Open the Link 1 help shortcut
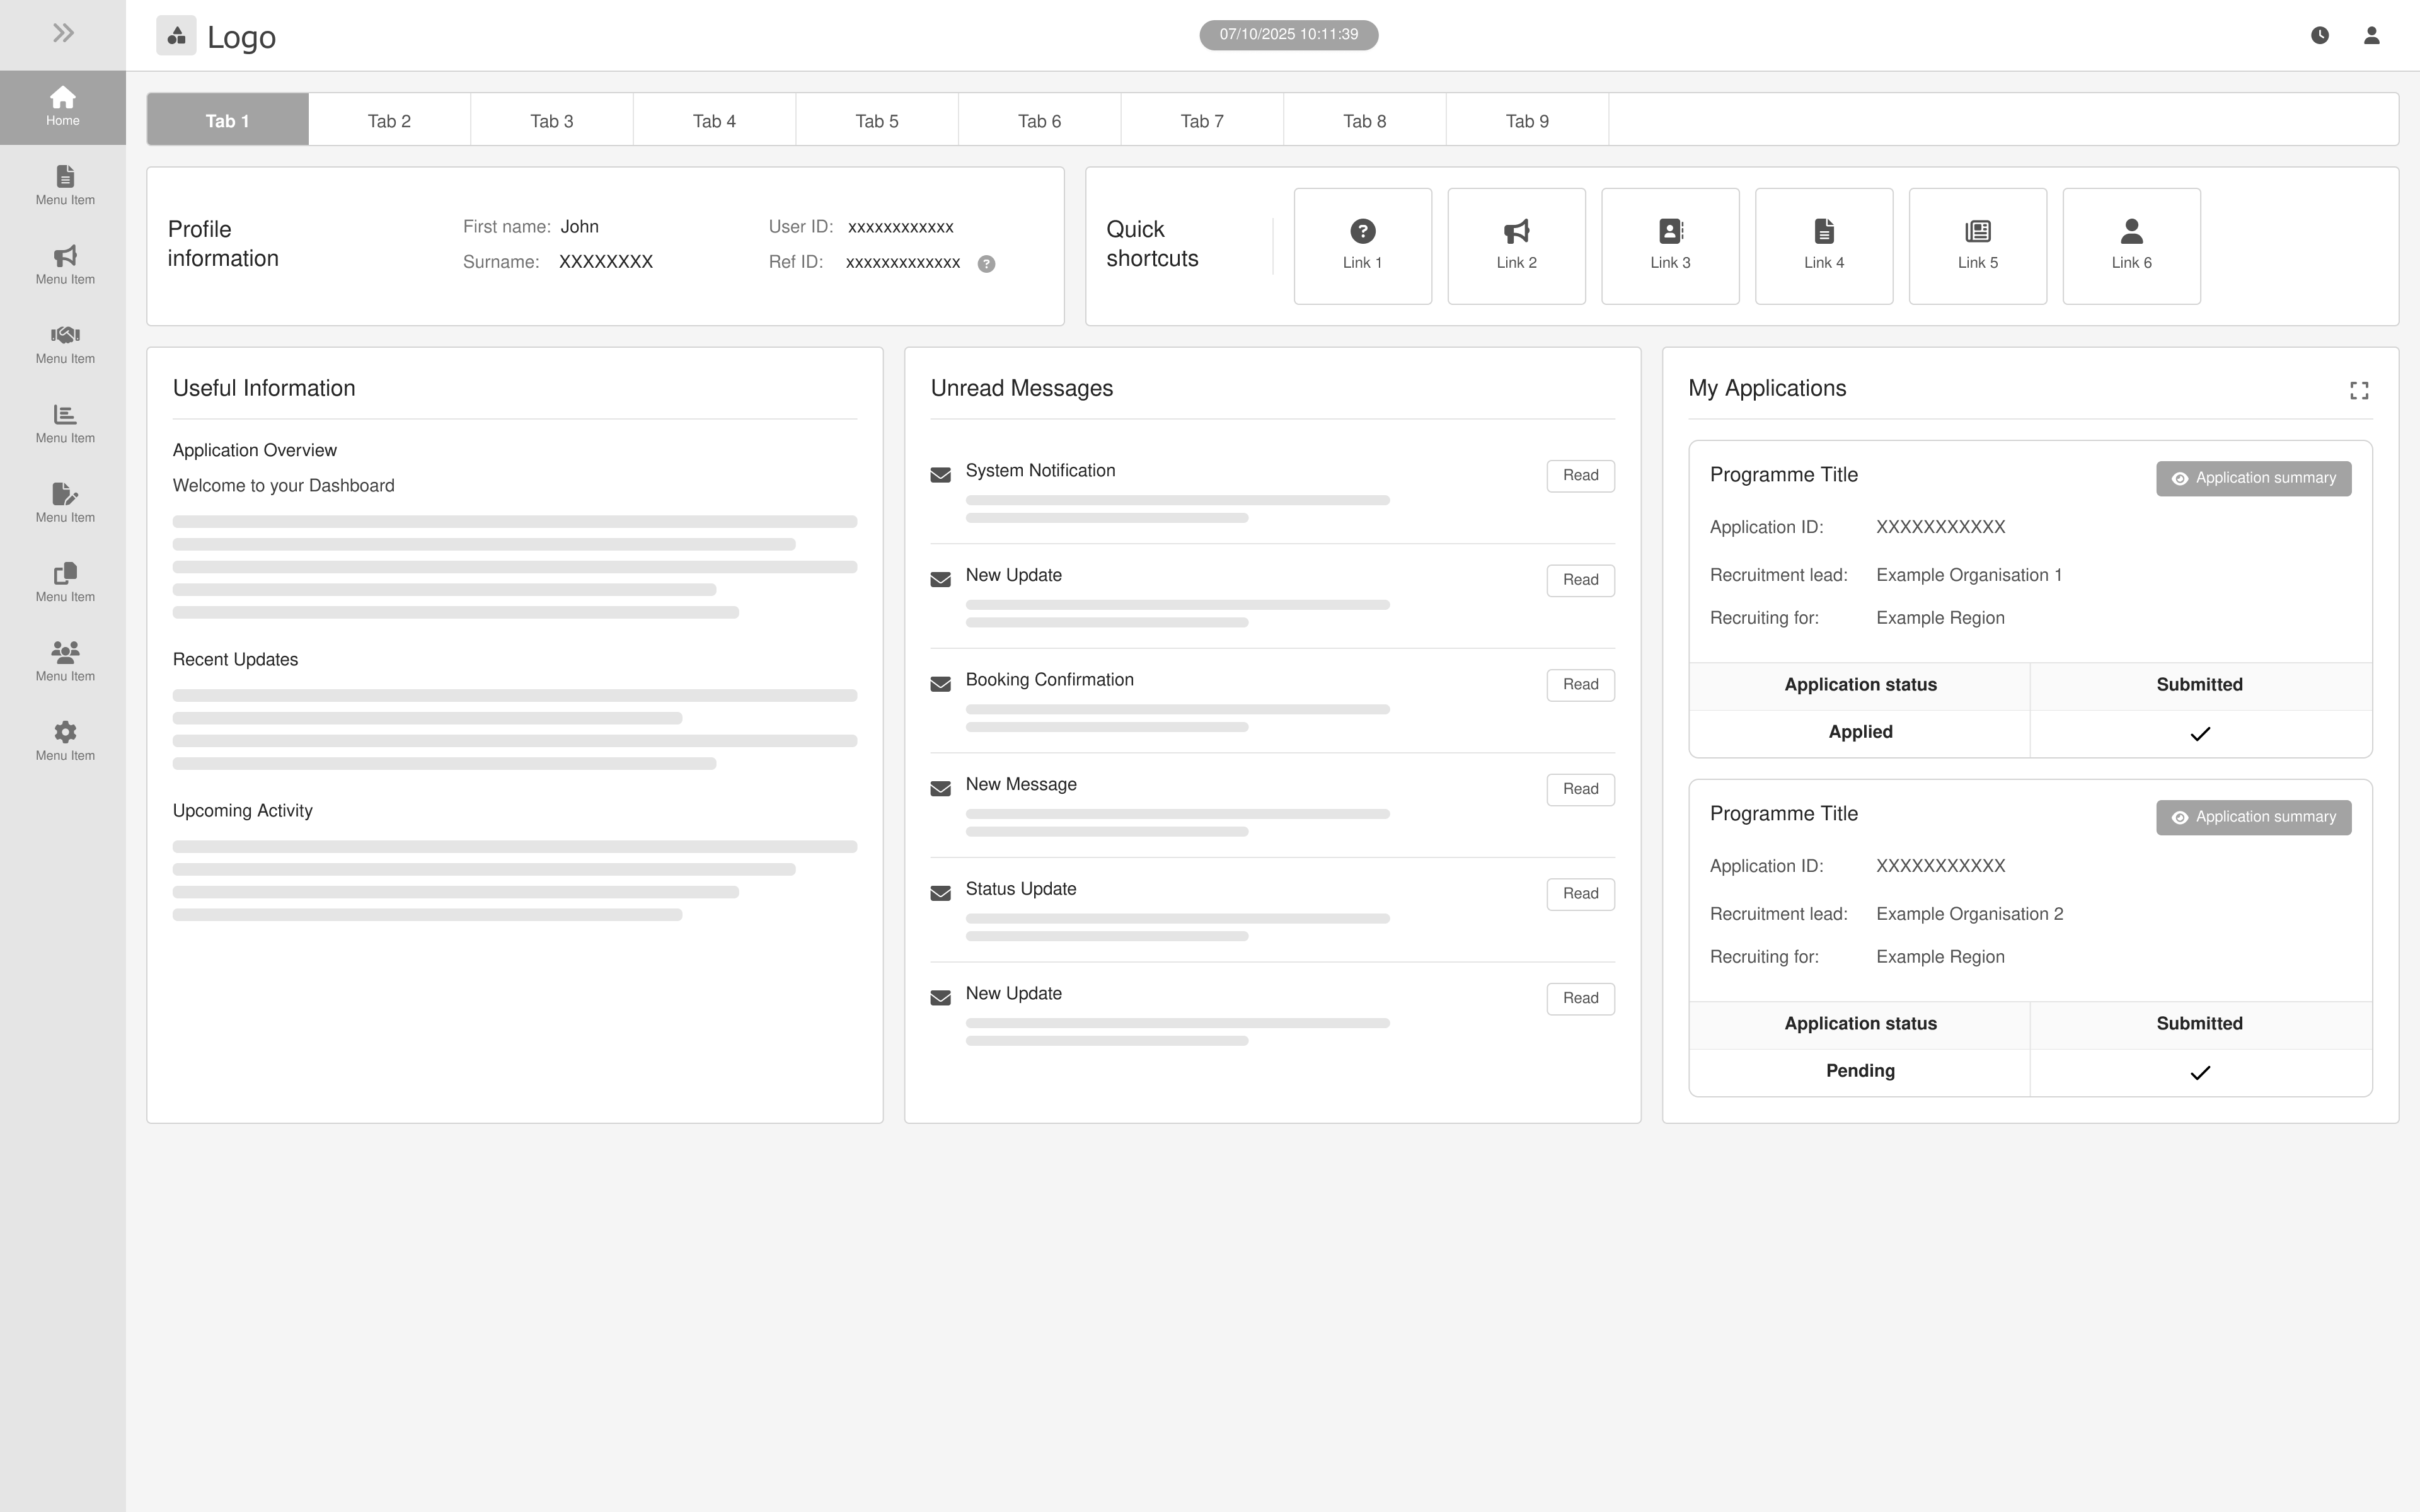Viewport: 2420px width, 1512px height. pos(1362,246)
